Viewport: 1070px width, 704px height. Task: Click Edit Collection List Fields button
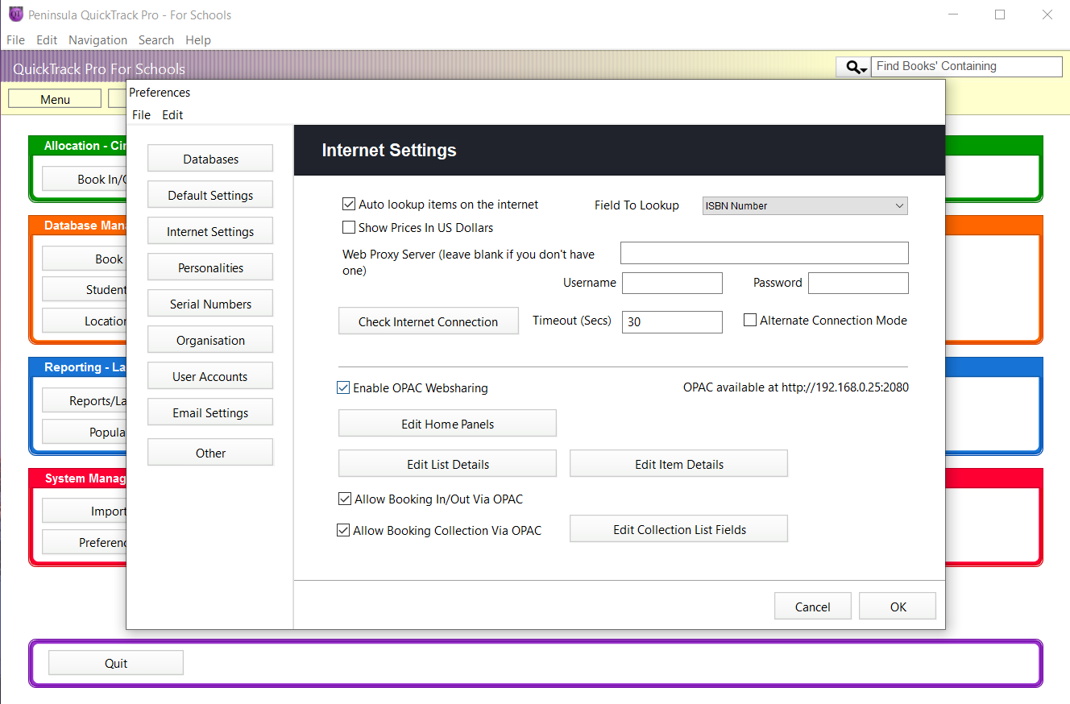coord(678,529)
